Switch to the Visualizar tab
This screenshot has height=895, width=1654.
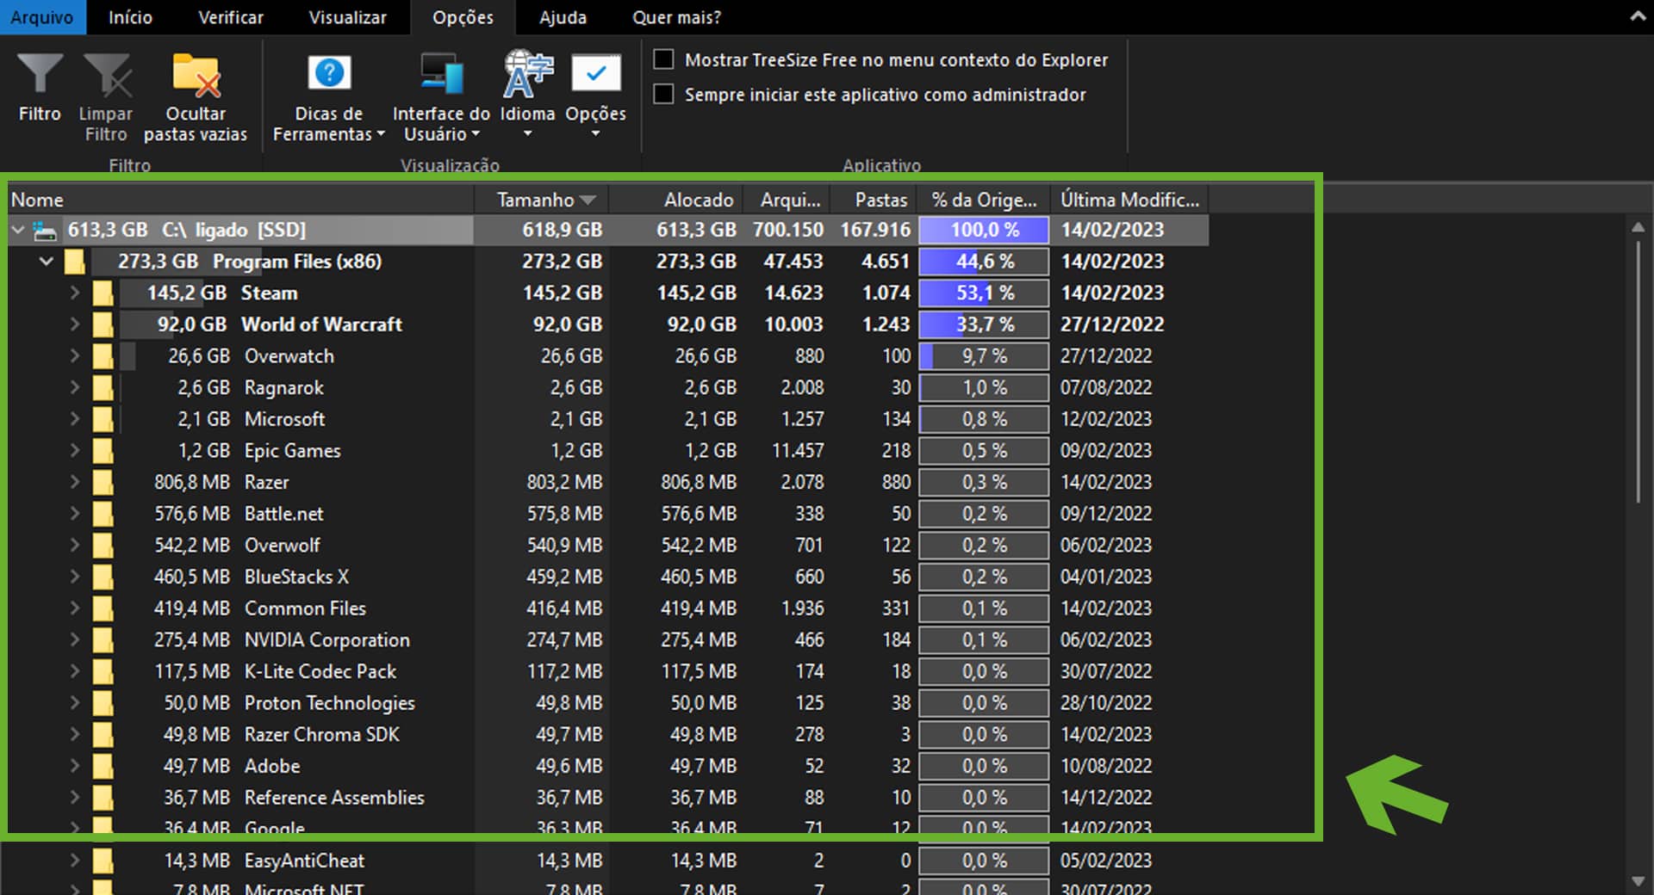coord(348,17)
